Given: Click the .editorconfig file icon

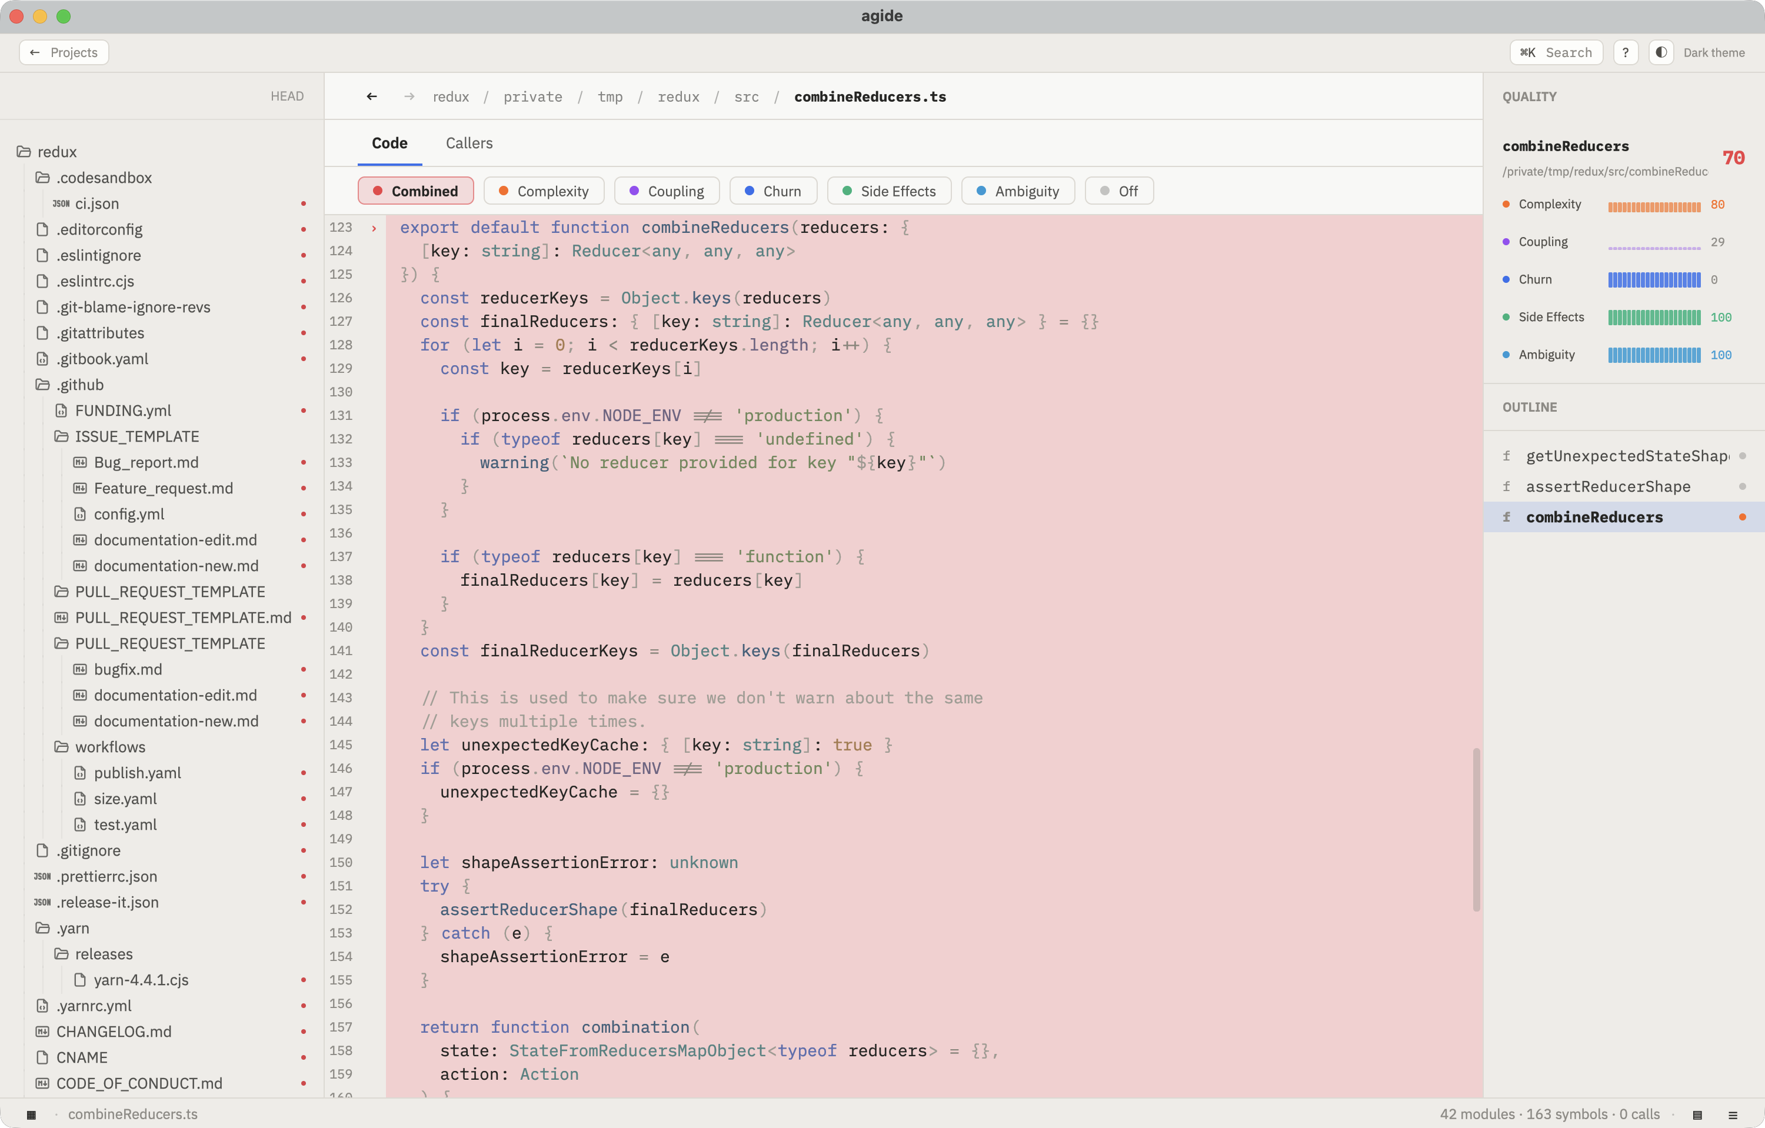Looking at the screenshot, I should [42, 229].
